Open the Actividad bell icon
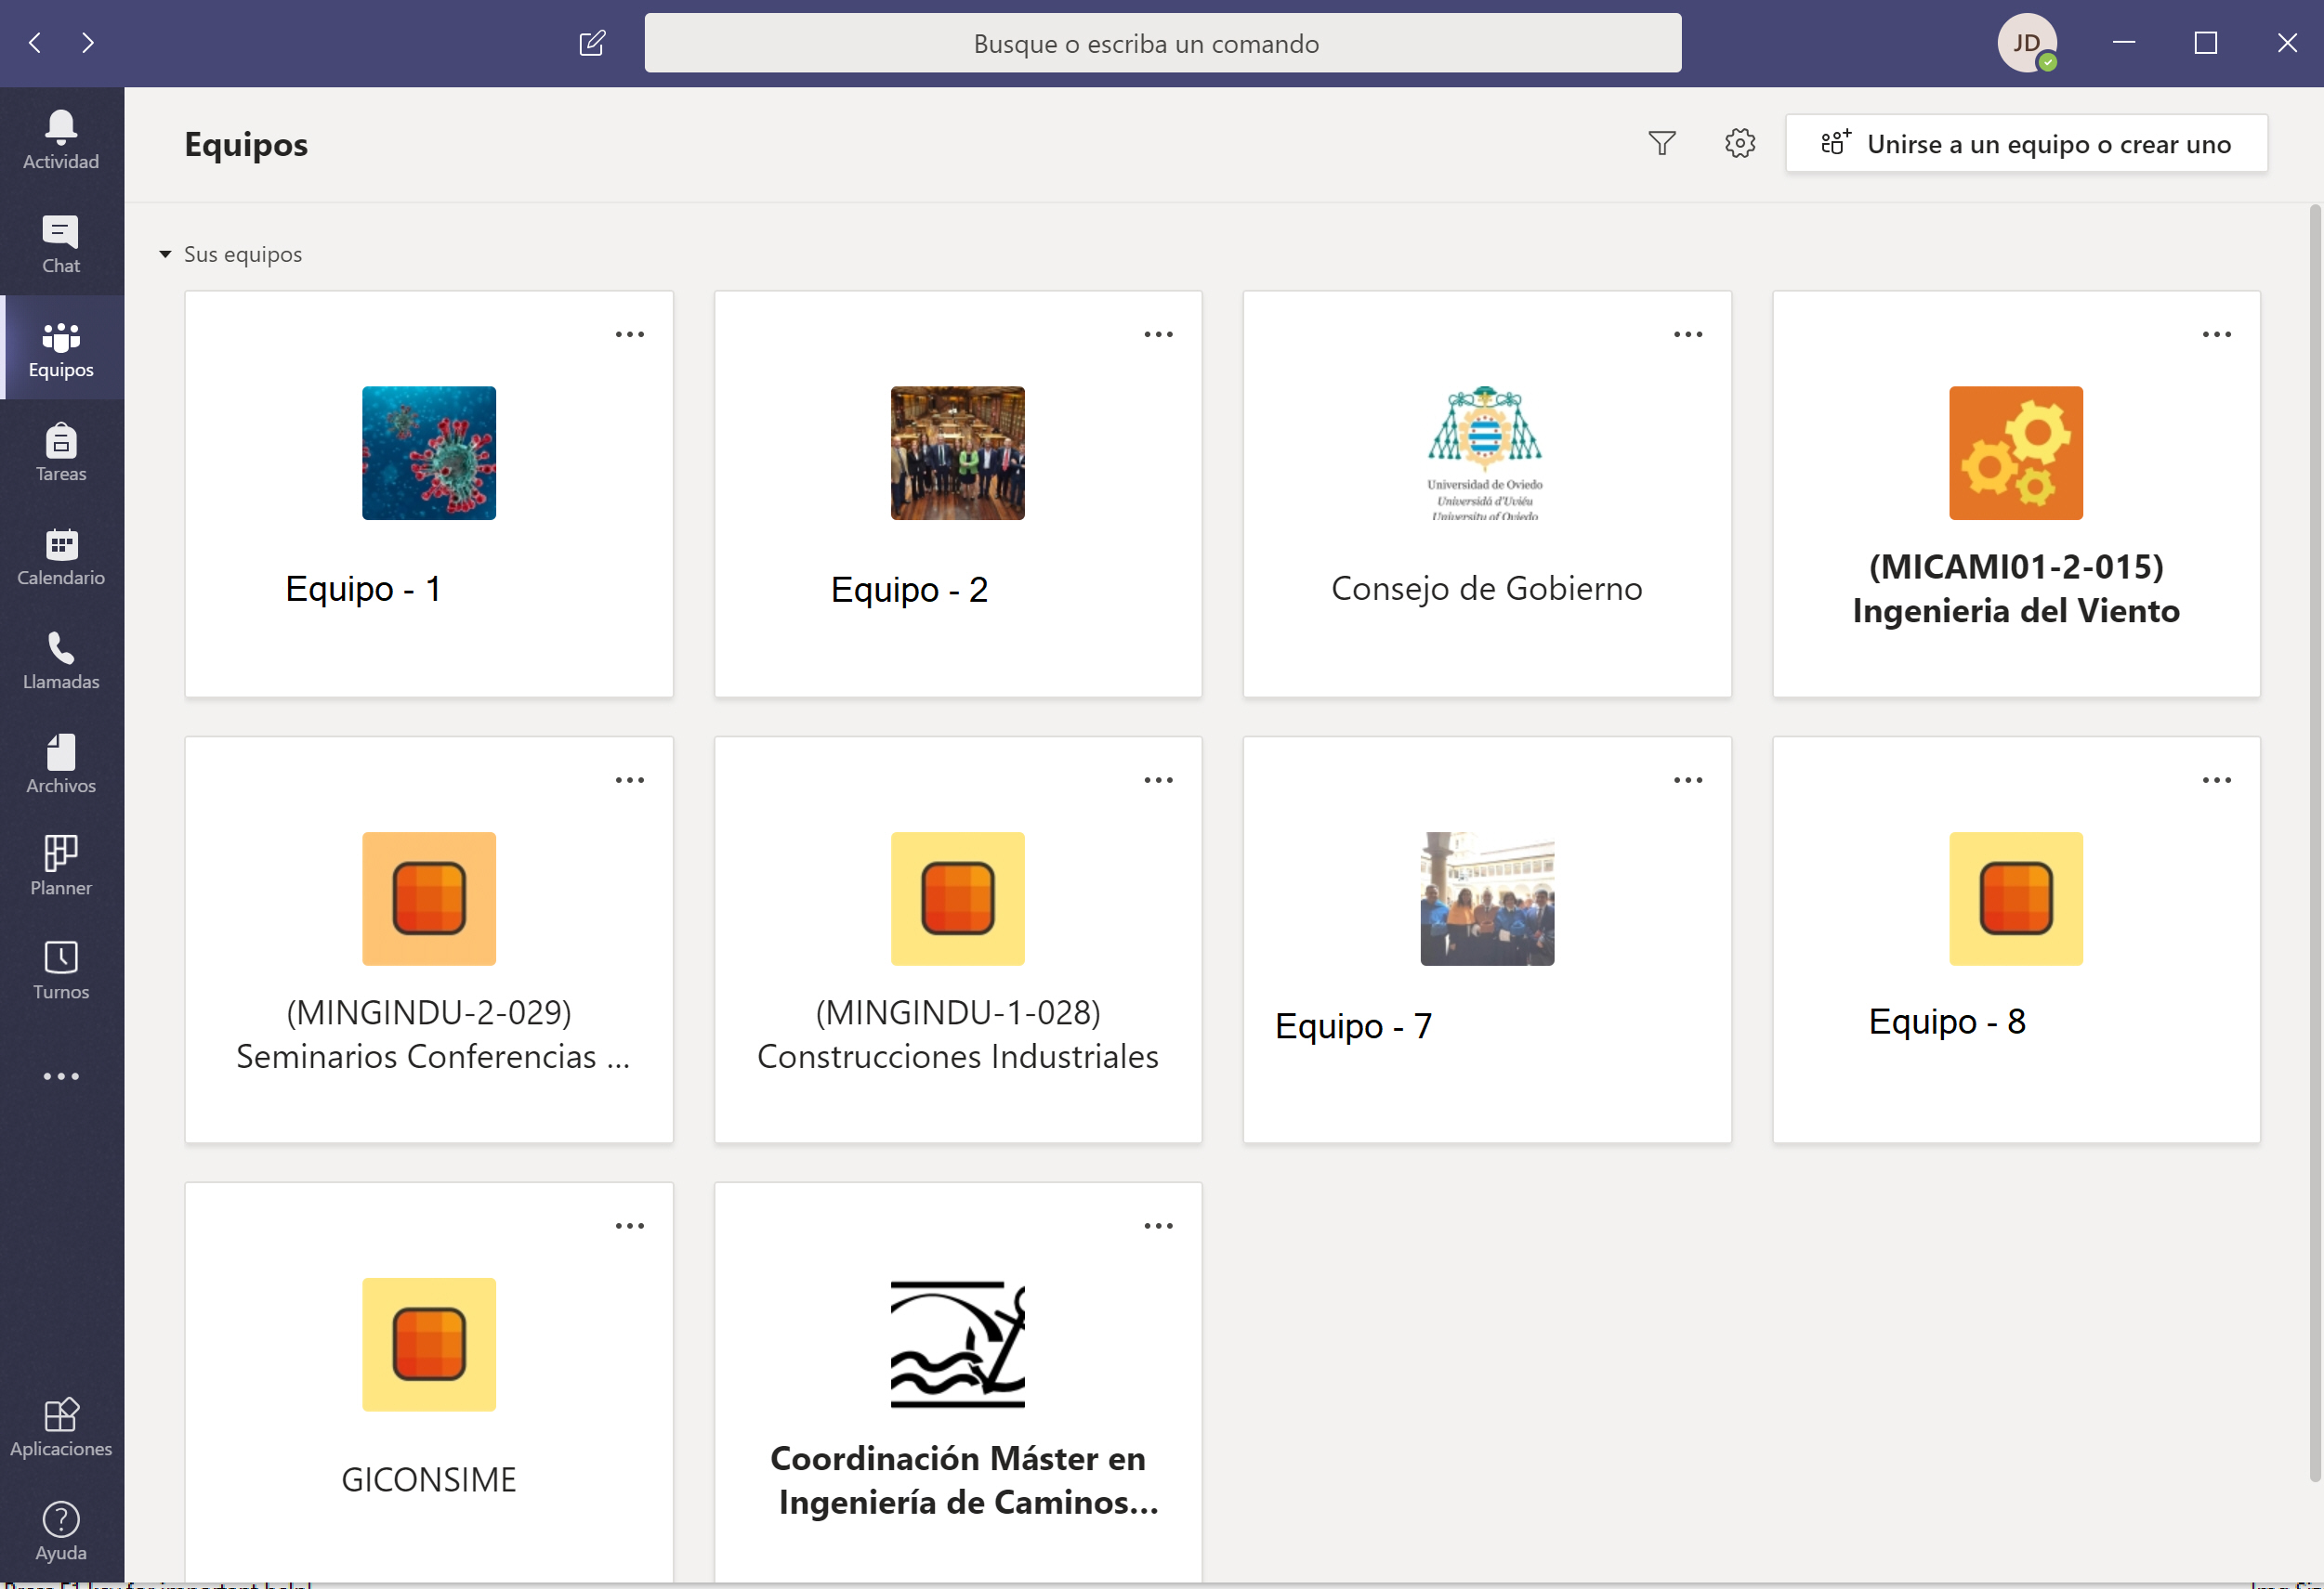 (x=61, y=139)
